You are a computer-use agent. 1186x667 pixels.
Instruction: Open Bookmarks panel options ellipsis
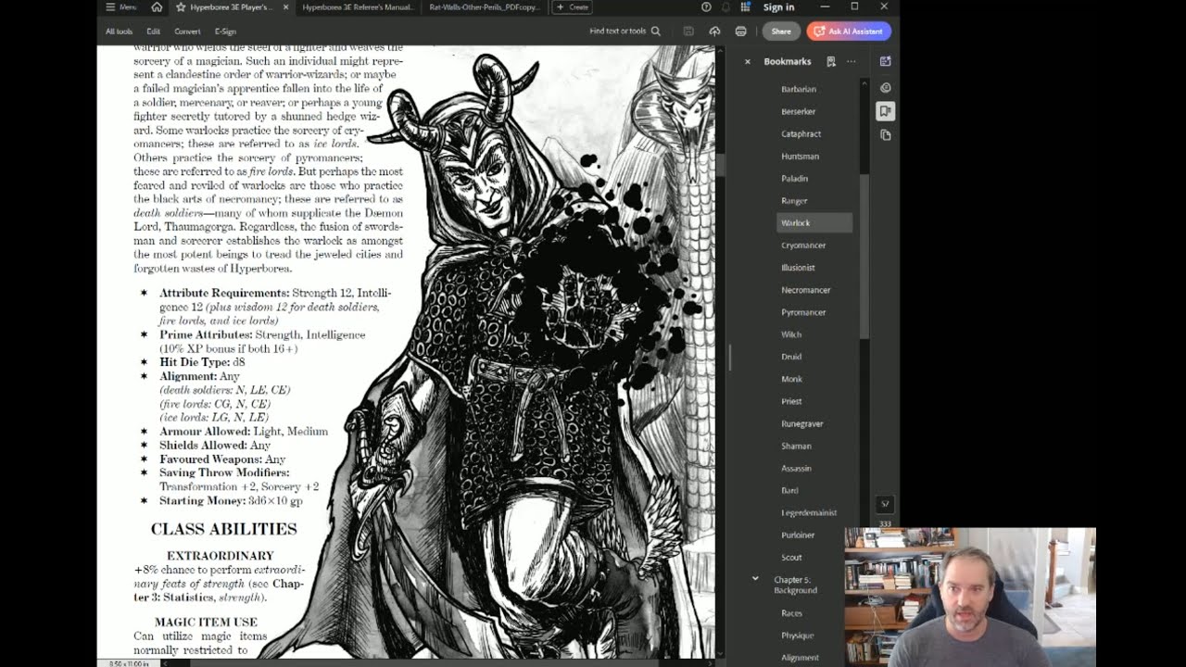[851, 62]
